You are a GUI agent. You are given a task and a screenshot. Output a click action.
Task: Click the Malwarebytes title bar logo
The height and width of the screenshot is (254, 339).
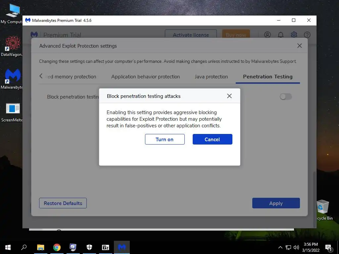[x=28, y=20]
